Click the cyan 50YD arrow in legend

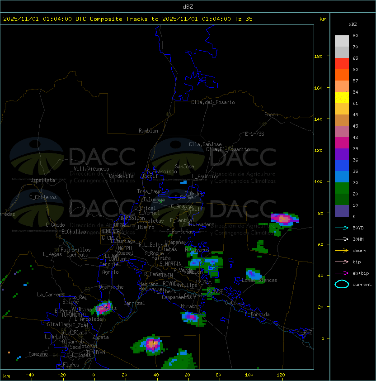tap(342, 228)
